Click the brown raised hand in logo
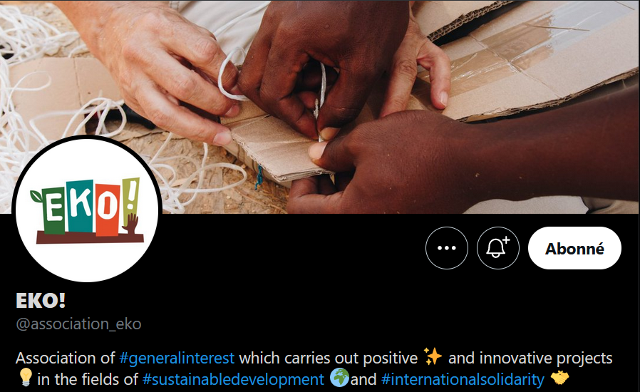This screenshot has width=640, height=392. point(131,224)
